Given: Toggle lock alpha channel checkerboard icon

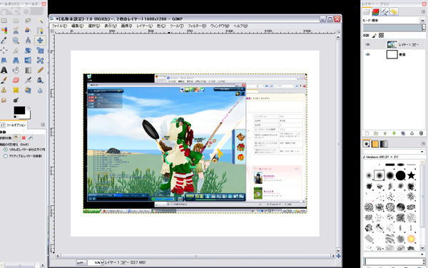Looking at the screenshot, I should (382, 35).
